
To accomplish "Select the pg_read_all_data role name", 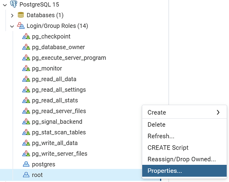I will (x=54, y=79).
